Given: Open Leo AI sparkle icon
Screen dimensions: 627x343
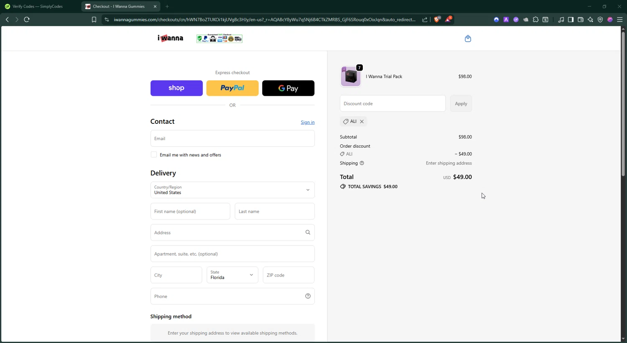Looking at the screenshot, I should pyautogui.click(x=590, y=20).
